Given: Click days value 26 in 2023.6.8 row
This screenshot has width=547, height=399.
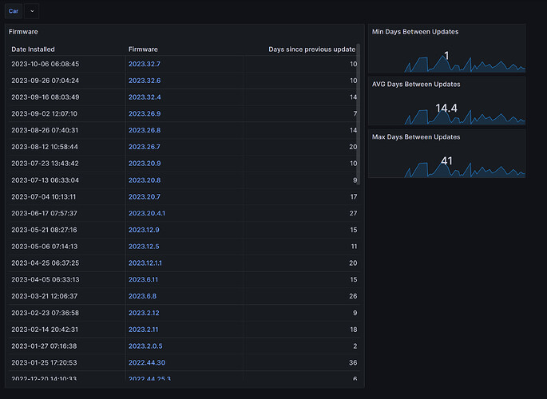Looking at the screenshot, I should point(353,296).
